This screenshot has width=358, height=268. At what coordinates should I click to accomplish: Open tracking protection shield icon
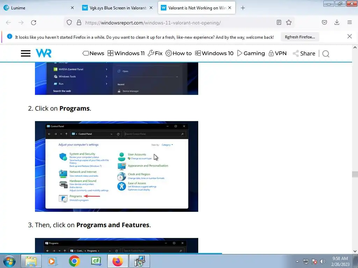click(x=69, y=23)
